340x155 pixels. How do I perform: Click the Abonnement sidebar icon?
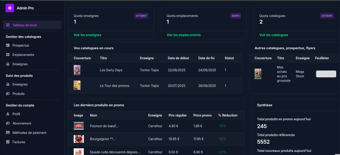pyautogui.click(x=8, y=123)
